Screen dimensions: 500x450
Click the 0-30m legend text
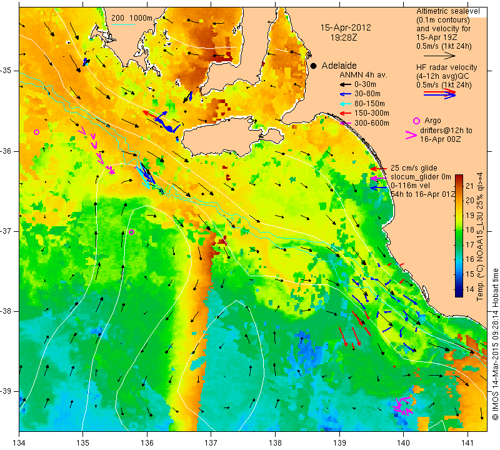click(x=365, y=84)
